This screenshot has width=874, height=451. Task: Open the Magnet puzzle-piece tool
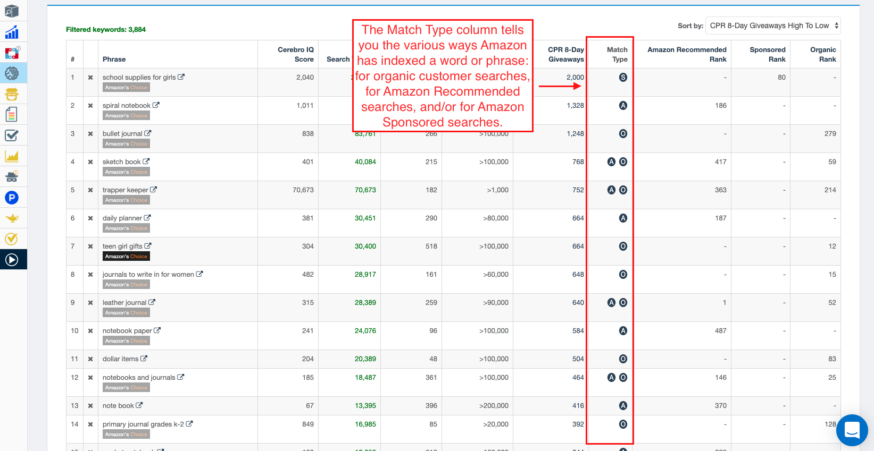coord(12,53)
